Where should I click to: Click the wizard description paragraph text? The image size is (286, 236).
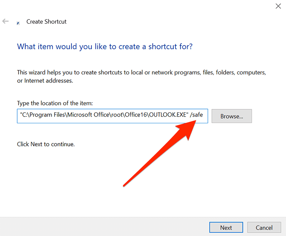coord(141,76)
